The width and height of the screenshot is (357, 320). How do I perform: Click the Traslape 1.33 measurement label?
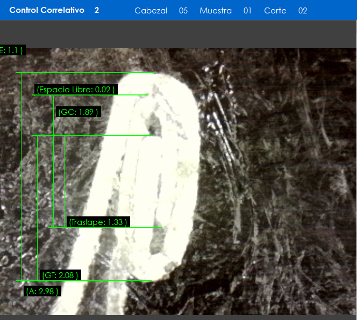[x=98, y=222]
